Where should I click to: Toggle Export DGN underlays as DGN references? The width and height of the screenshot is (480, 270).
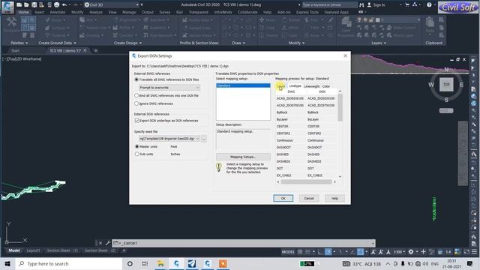pyautogui.click(x=136, y=121)
